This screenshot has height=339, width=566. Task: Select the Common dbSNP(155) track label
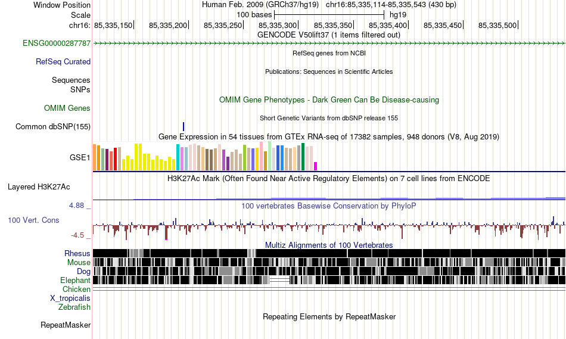(53, 127)
